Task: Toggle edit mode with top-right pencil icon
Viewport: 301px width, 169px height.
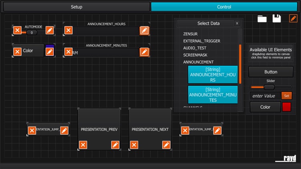Action: 293,18
